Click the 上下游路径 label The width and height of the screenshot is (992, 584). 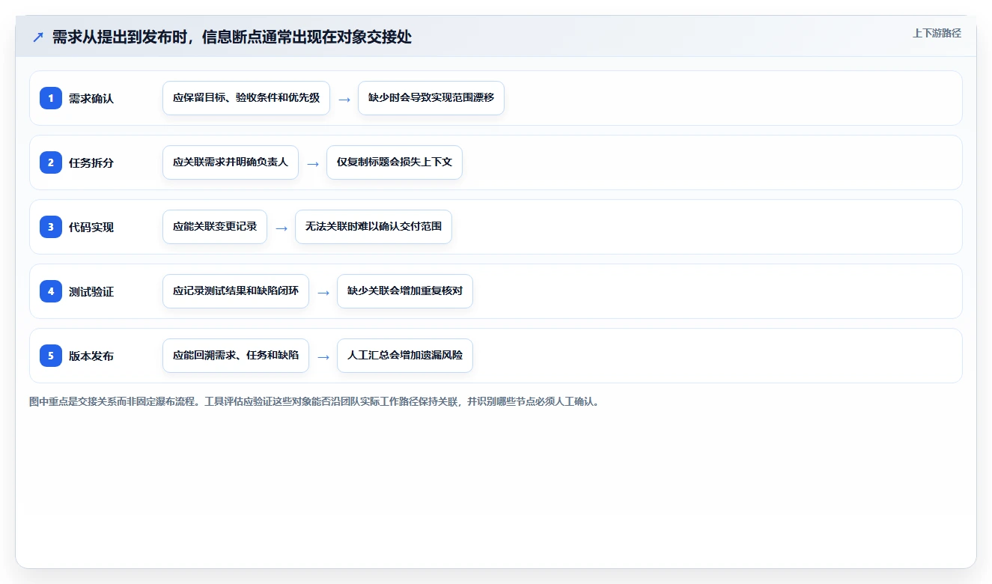pos(937,33)
